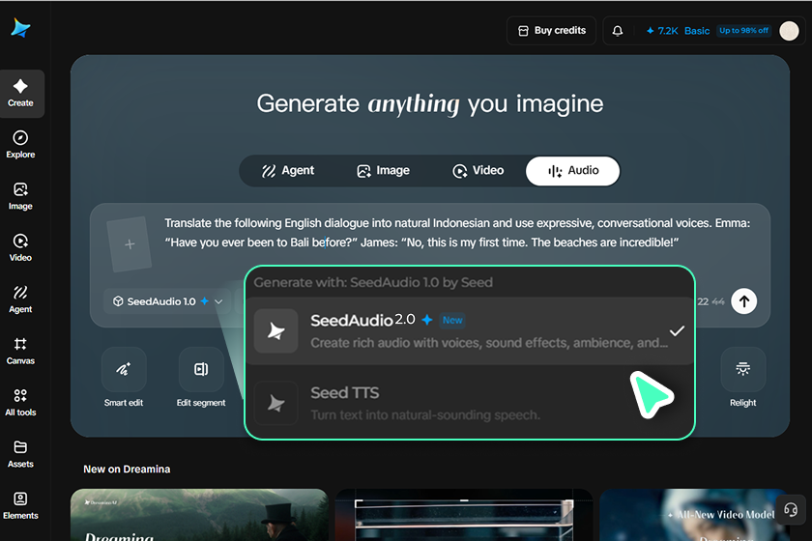Image resolution: width=812 pixels, height=541 pixels.
Task: Open the Explore page in sidebar
Action: [20, 145]
